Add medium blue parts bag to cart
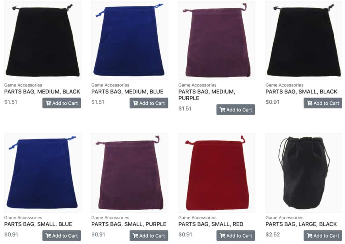Viewport: 345px width, 244px height. pos(149,103)
